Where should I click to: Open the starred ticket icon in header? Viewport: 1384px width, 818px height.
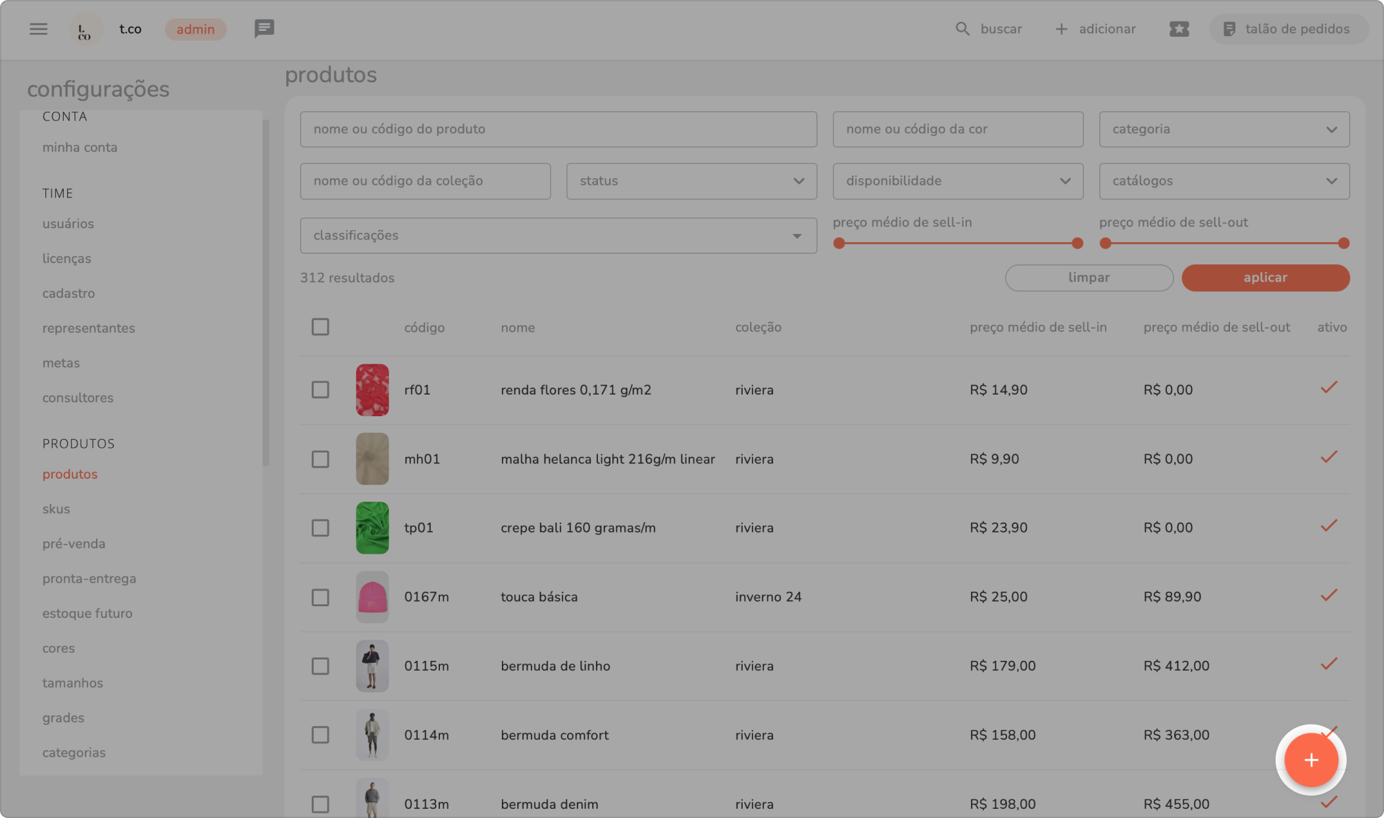pos(1179,29)
